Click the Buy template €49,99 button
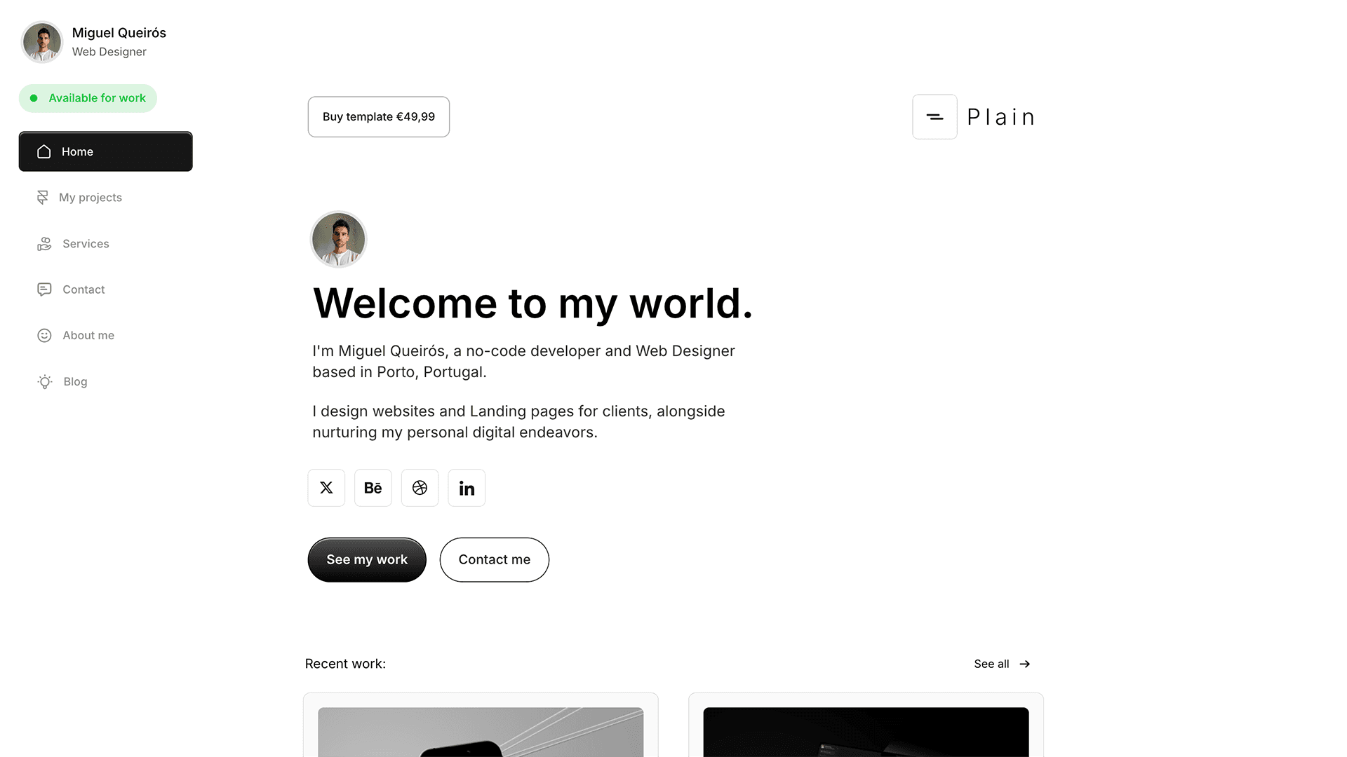 coord(378,116)
